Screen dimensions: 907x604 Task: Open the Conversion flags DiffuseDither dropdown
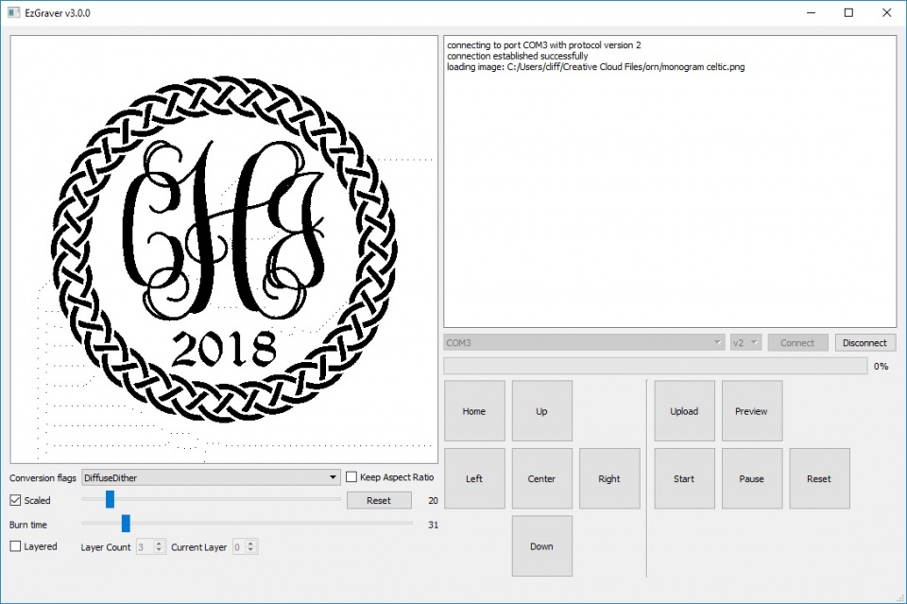pyautogui.click(x=211, y=477)
